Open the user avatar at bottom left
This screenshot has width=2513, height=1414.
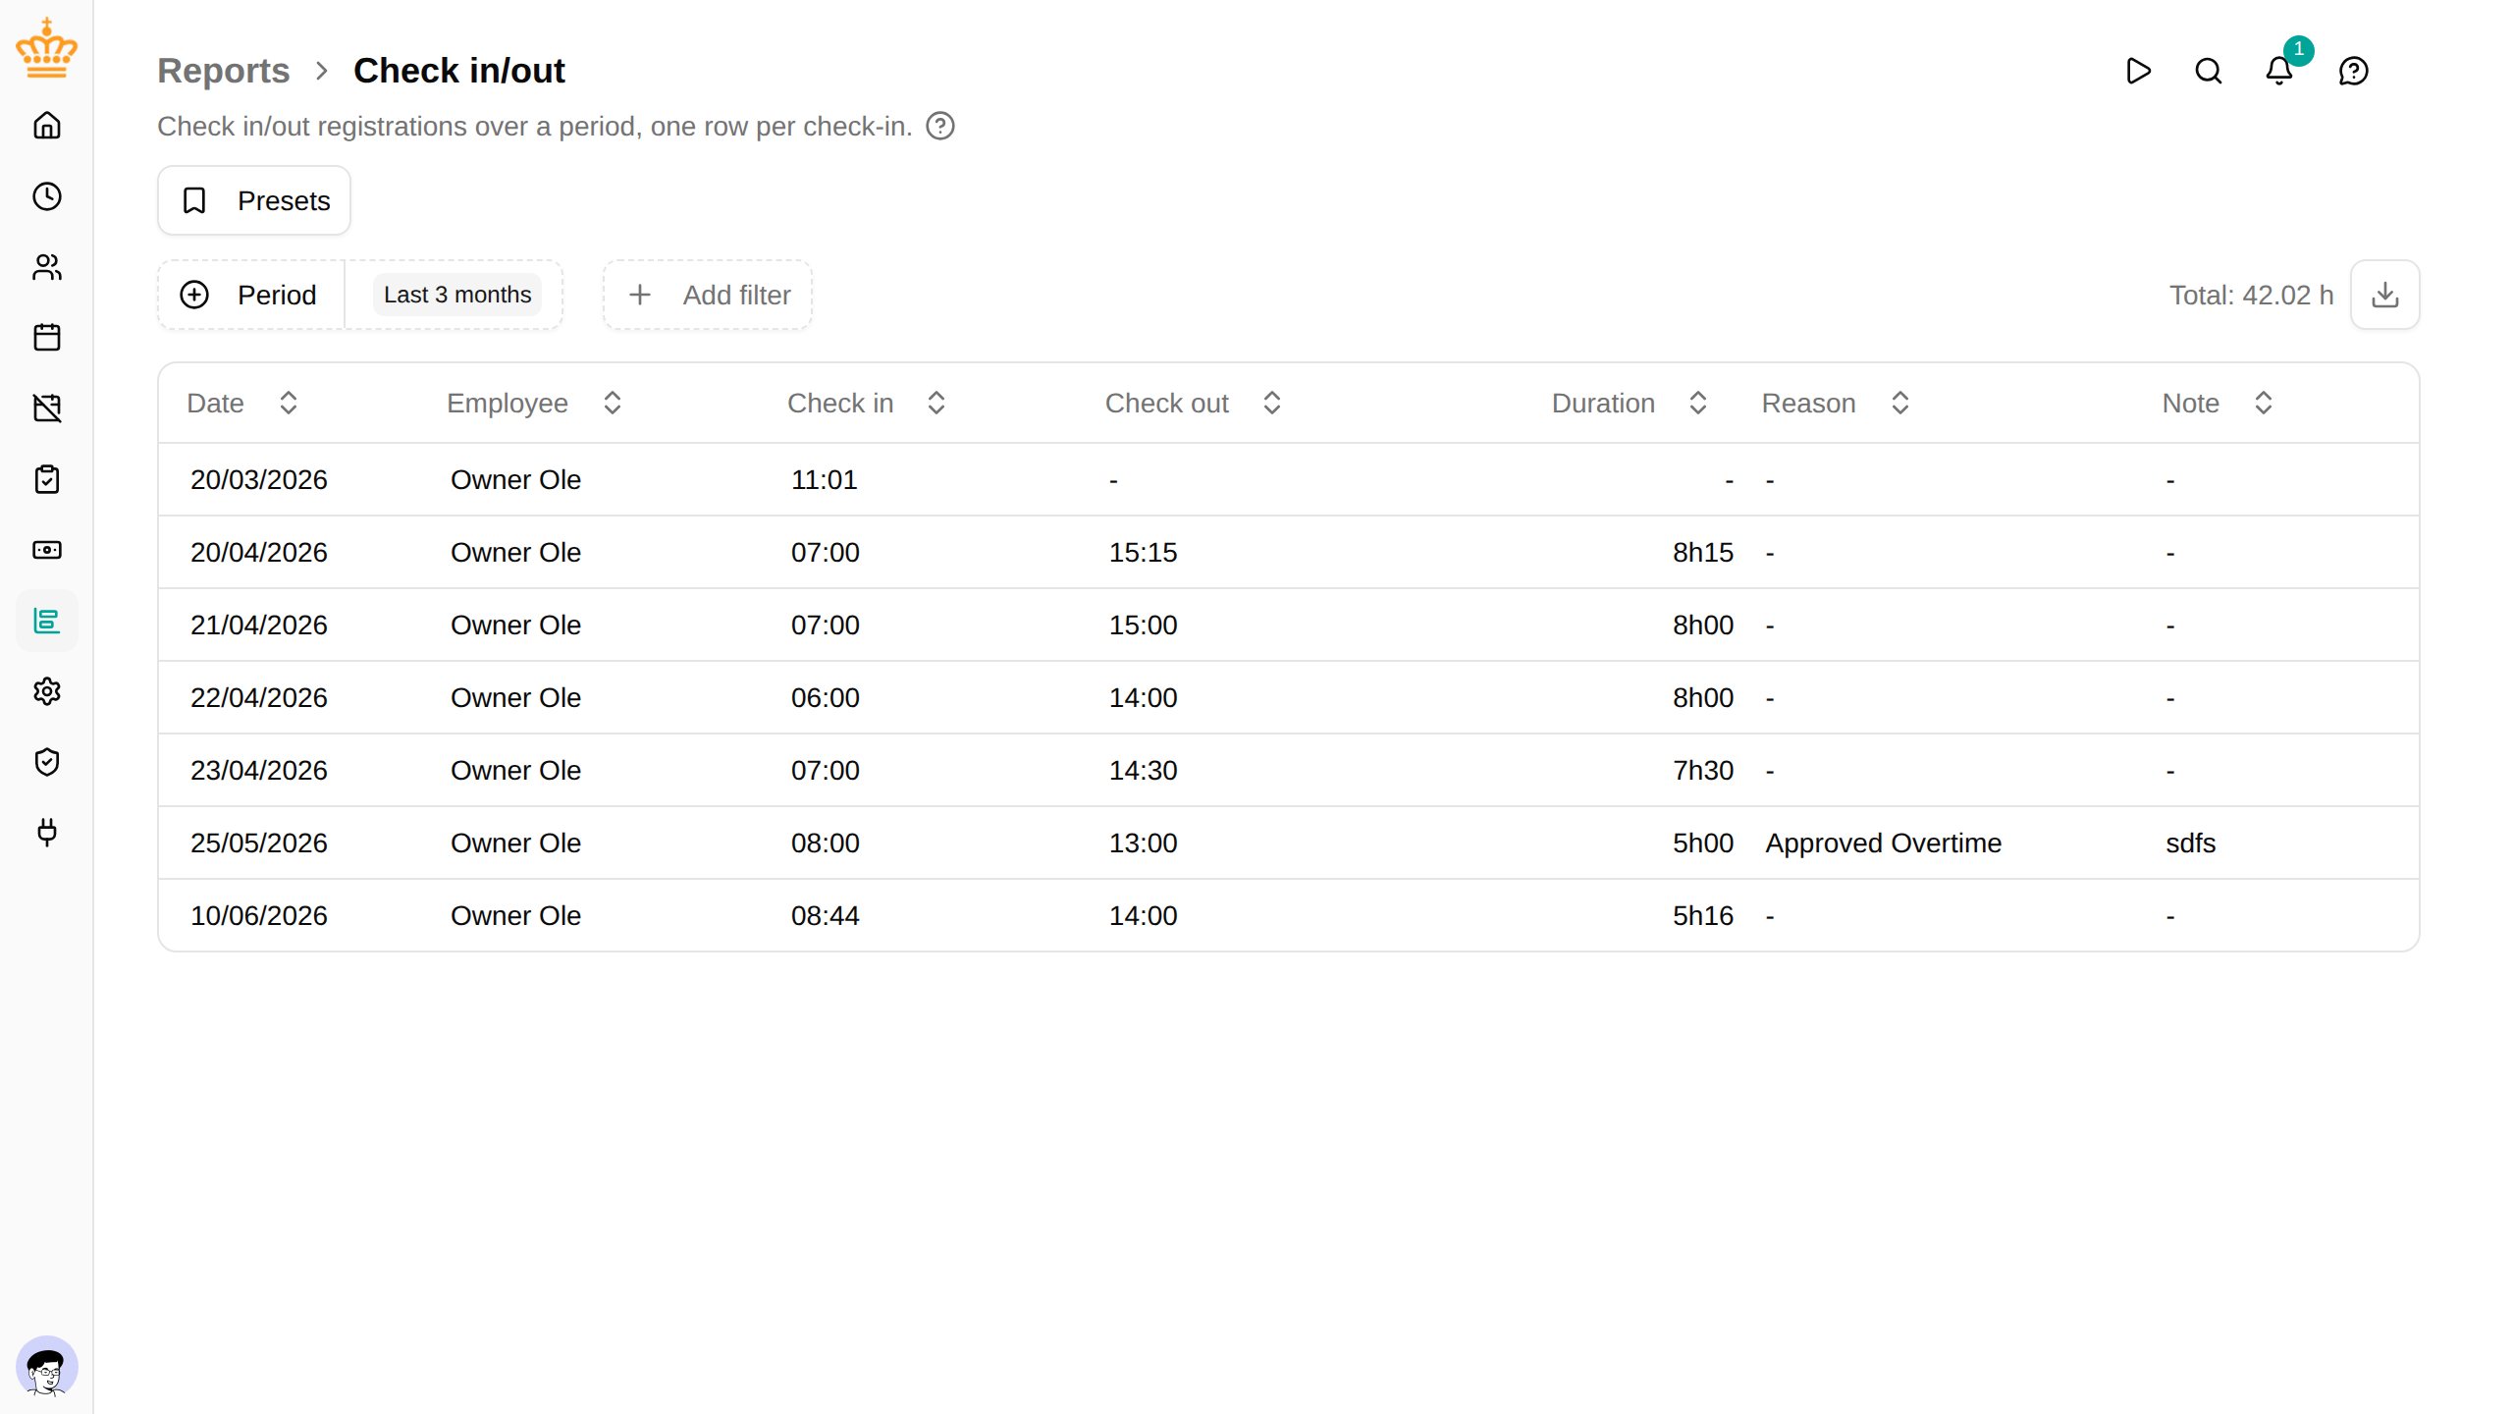pos(46,1367)
